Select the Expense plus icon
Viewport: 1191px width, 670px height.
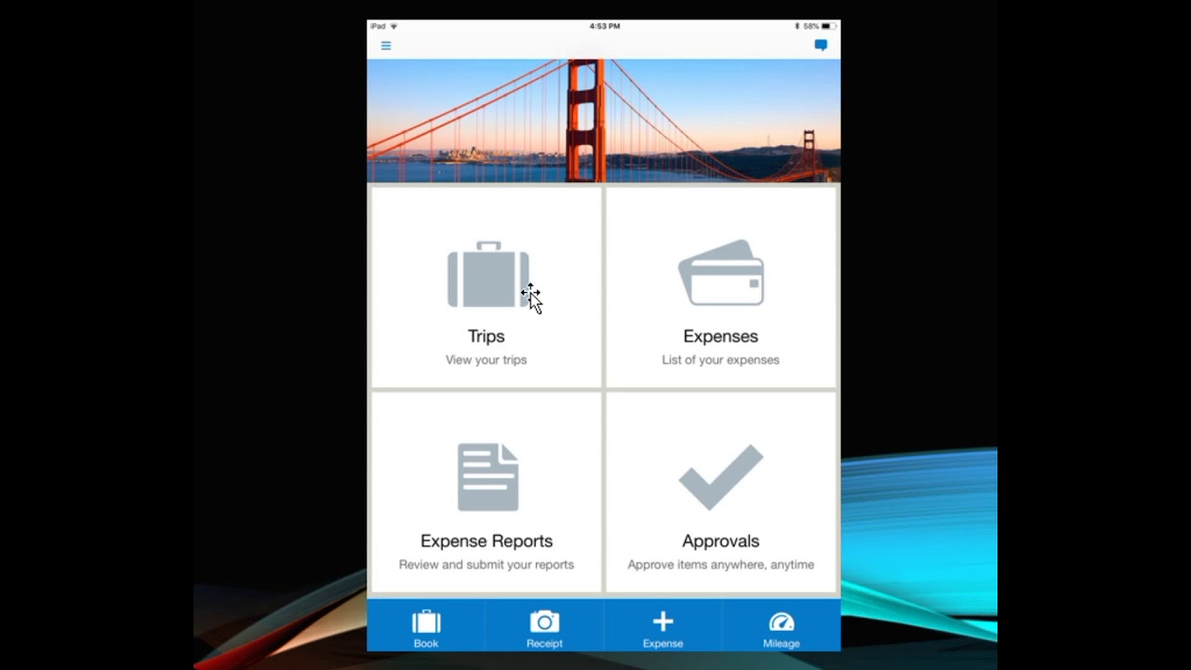coord(662,622)
